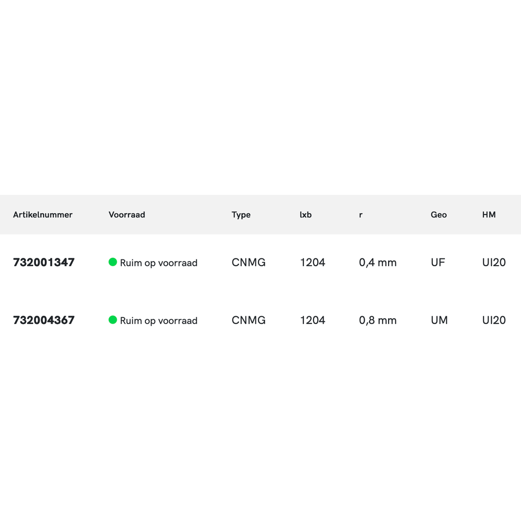Click the lxb column header
Image resolution: width=521 pixels, height=521 pixels.
click(x=306, y=215)
